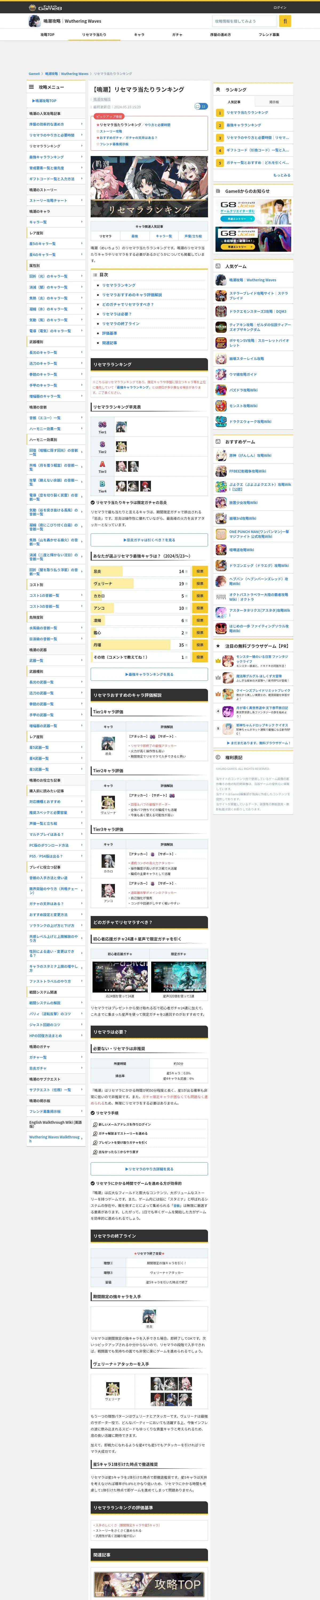Click the 鳴潮攻略 title avatar icon
This screenshot has height=1600, width=320.
(35, 21)
